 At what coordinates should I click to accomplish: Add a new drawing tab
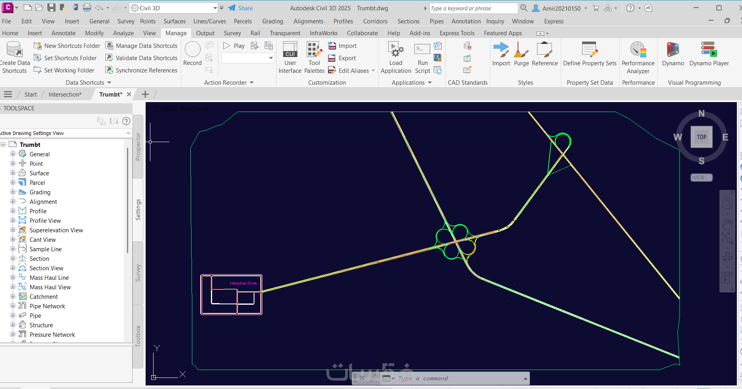click(145, 94)
